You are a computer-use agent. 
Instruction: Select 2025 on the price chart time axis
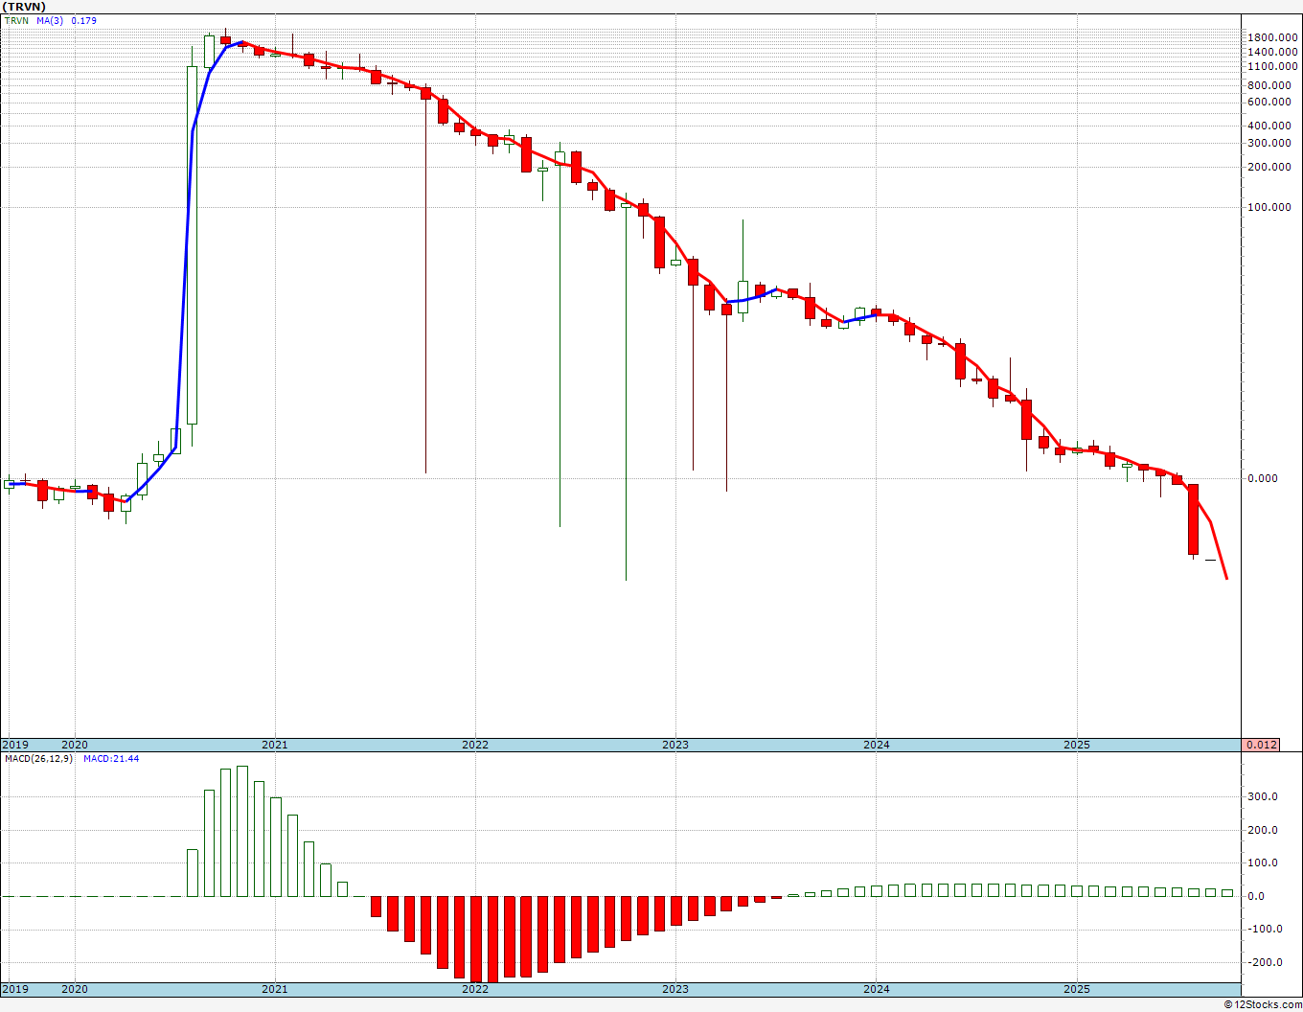pyautogui.click(x=1077, y=745)
